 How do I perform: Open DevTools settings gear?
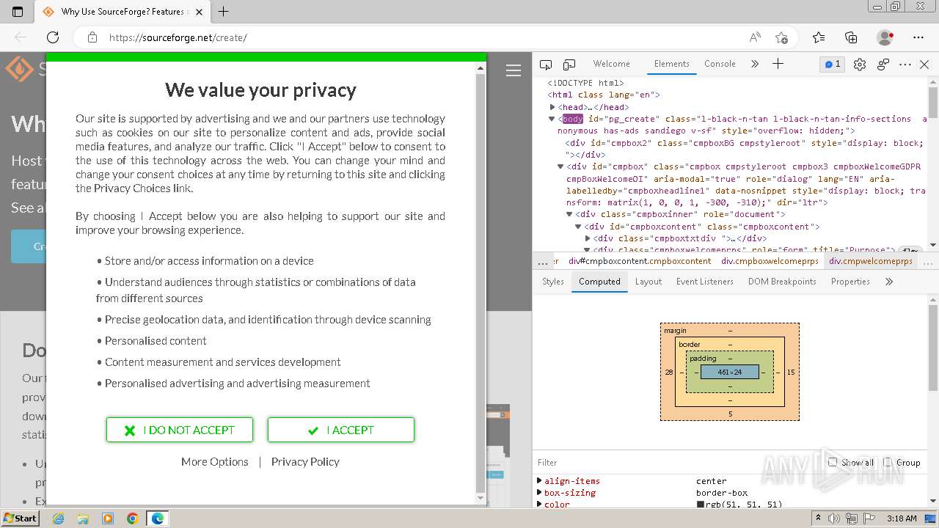point(860,65)
